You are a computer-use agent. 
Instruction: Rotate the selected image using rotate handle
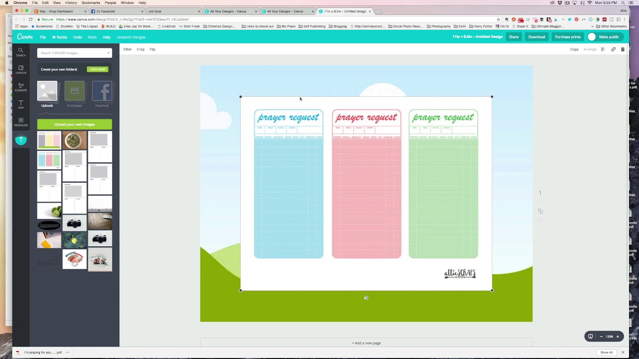366,298
